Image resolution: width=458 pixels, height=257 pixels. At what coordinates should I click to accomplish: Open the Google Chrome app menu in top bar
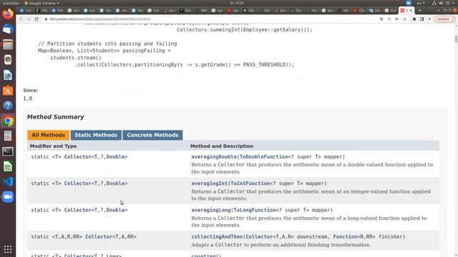pyautogui.click(x=42, y=3)
